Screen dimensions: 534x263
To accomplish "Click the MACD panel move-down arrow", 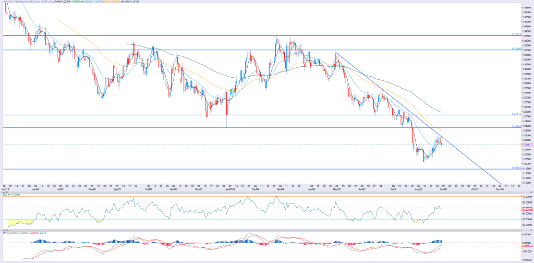I will pyautogui.click(x=7, y=230).
